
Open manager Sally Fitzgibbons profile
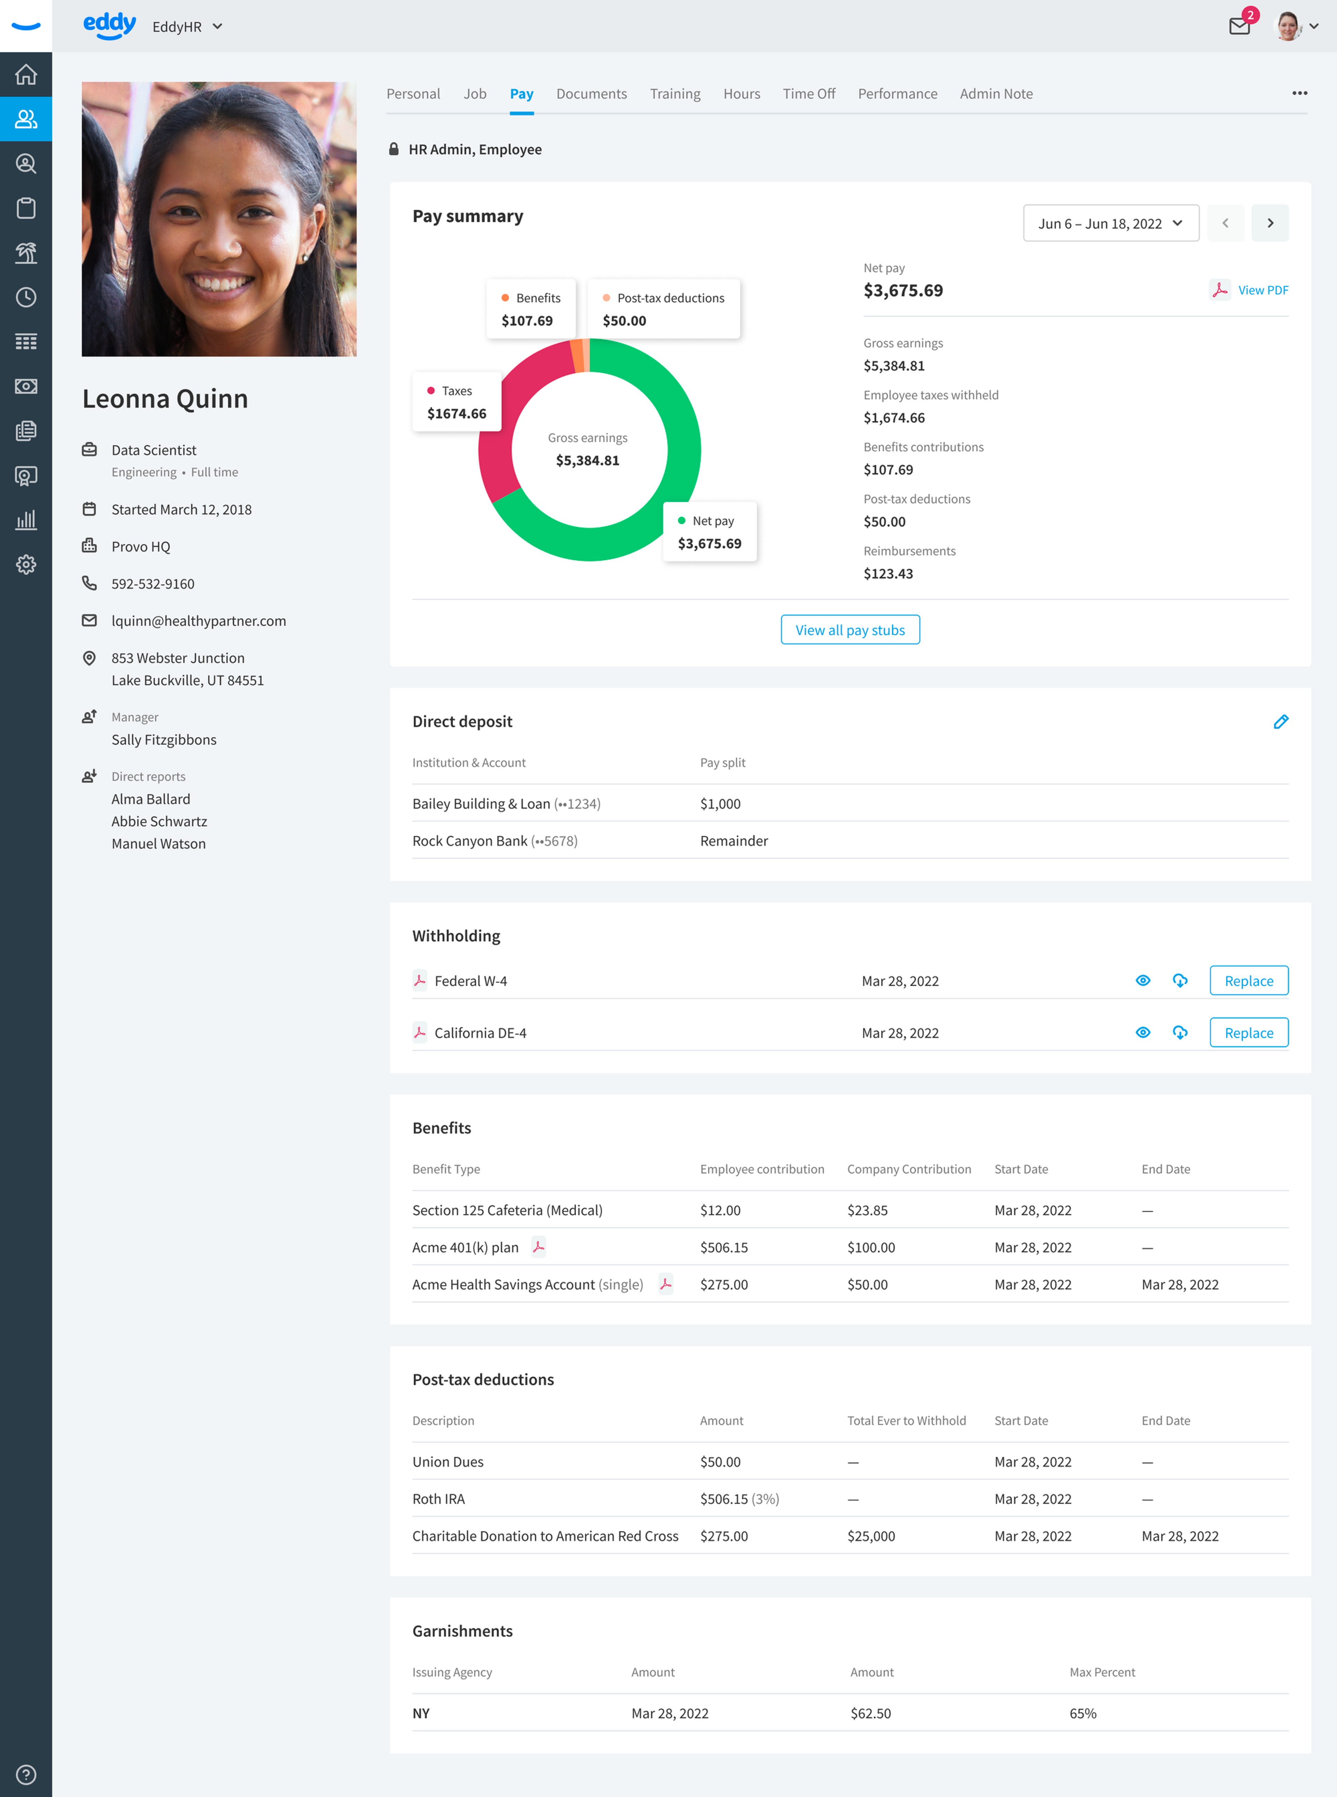coord(164,740)
